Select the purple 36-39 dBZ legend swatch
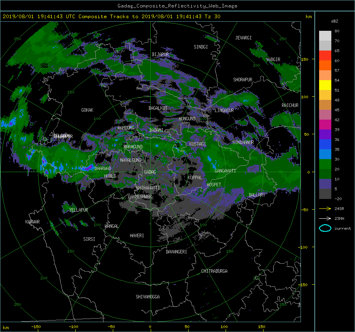 (325, 134)
